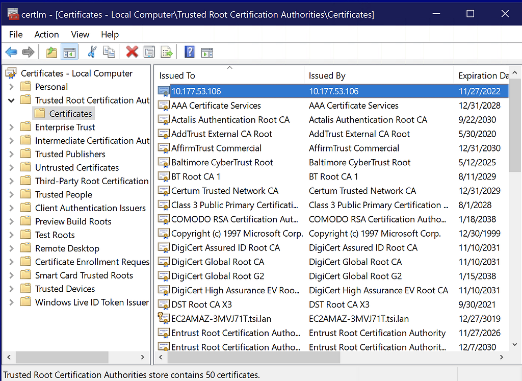Click right arrow of list horizontal scrollbar
This screenshot has width=522, height=381.
[x=502, y=357]
